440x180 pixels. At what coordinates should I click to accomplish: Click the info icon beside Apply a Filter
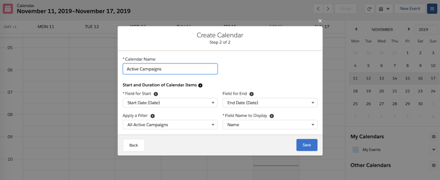coord(153,116)
